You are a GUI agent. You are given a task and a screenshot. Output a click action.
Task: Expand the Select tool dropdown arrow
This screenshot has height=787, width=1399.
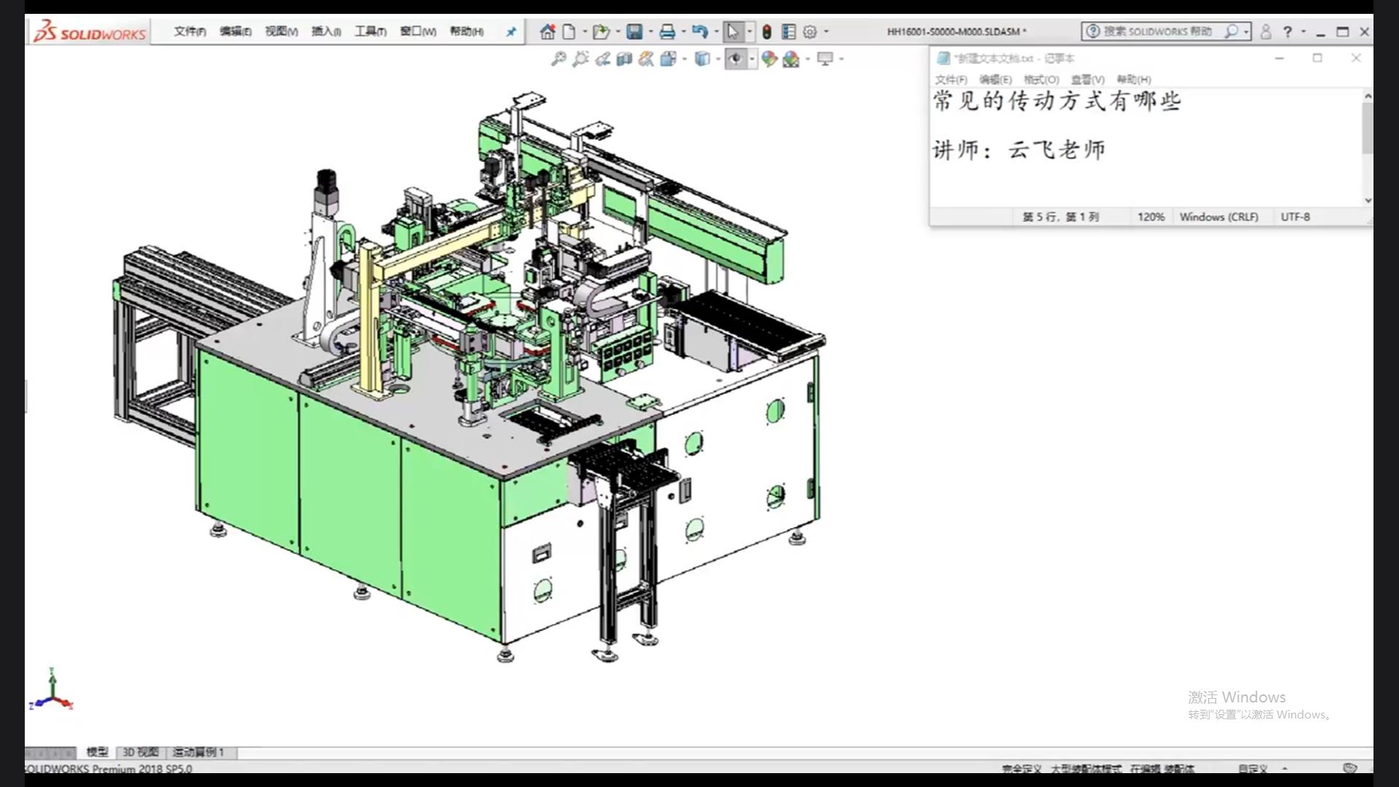[x=749, y=31]
